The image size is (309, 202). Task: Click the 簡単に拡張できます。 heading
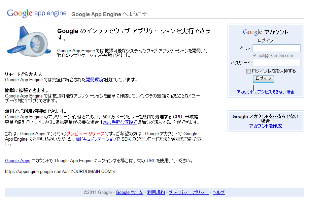(27, 90)
